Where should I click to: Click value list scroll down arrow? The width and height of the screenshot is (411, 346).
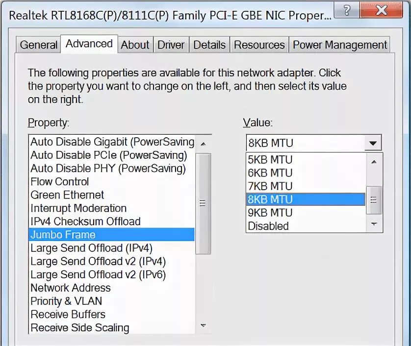pos(374,224)
